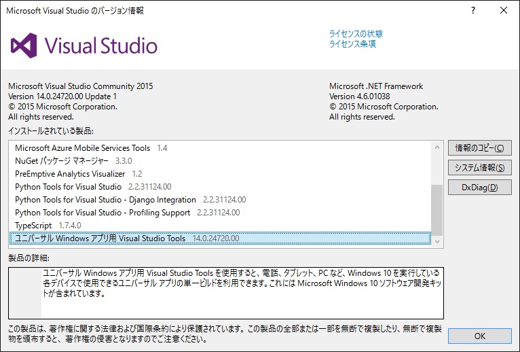Select NuGet パッケージ マネージャー in list

(62, 161)
